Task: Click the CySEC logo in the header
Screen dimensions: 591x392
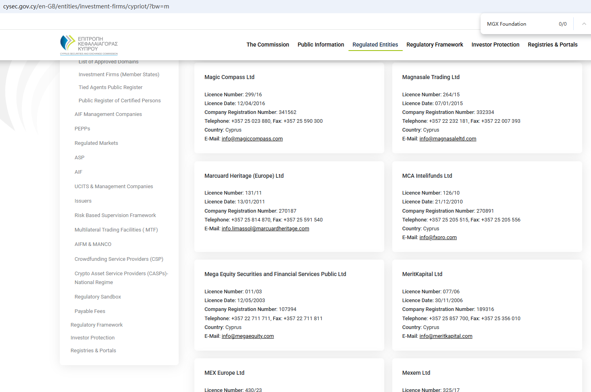Action: tap(89, 45)
